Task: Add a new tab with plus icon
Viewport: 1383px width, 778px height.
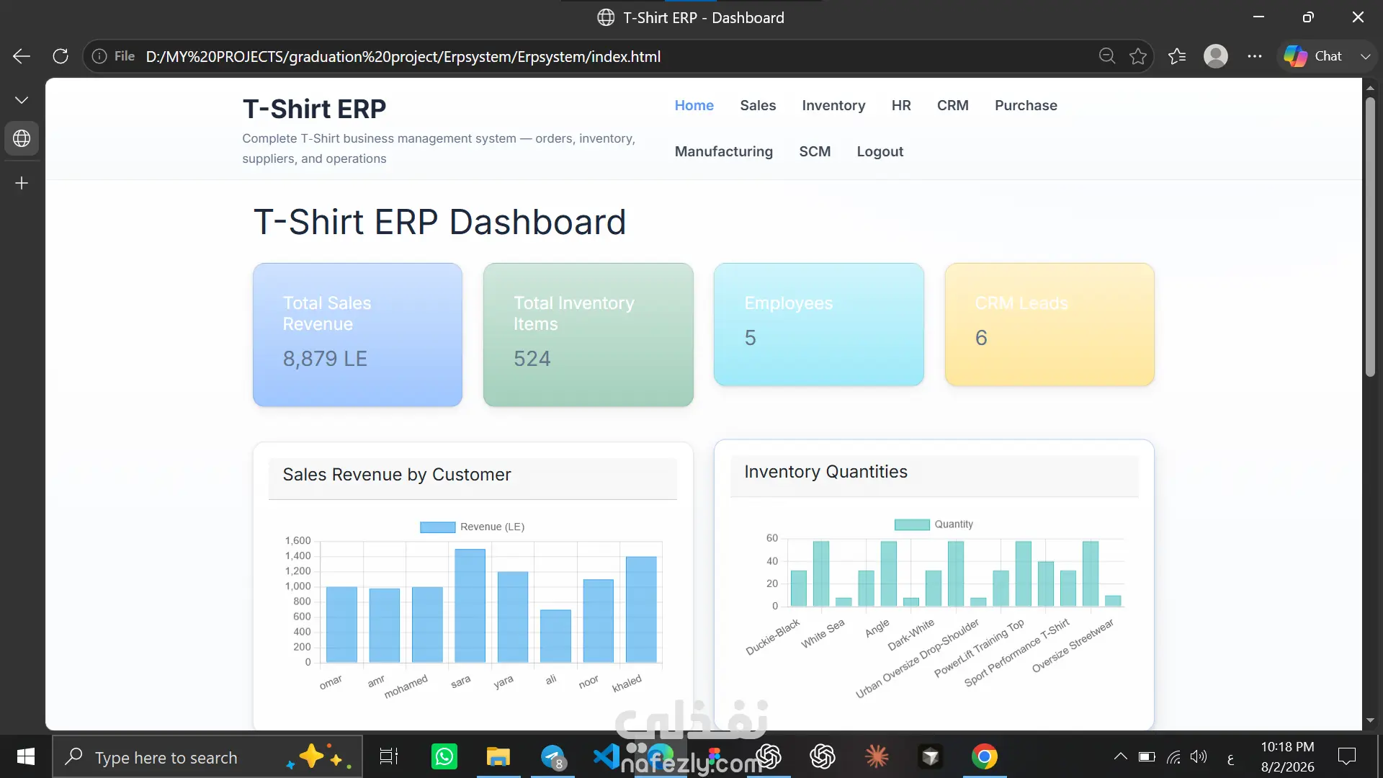Action: point(22,183)
